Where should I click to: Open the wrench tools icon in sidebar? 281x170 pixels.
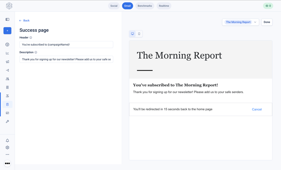pyautogui.click(x=8, y=122)
